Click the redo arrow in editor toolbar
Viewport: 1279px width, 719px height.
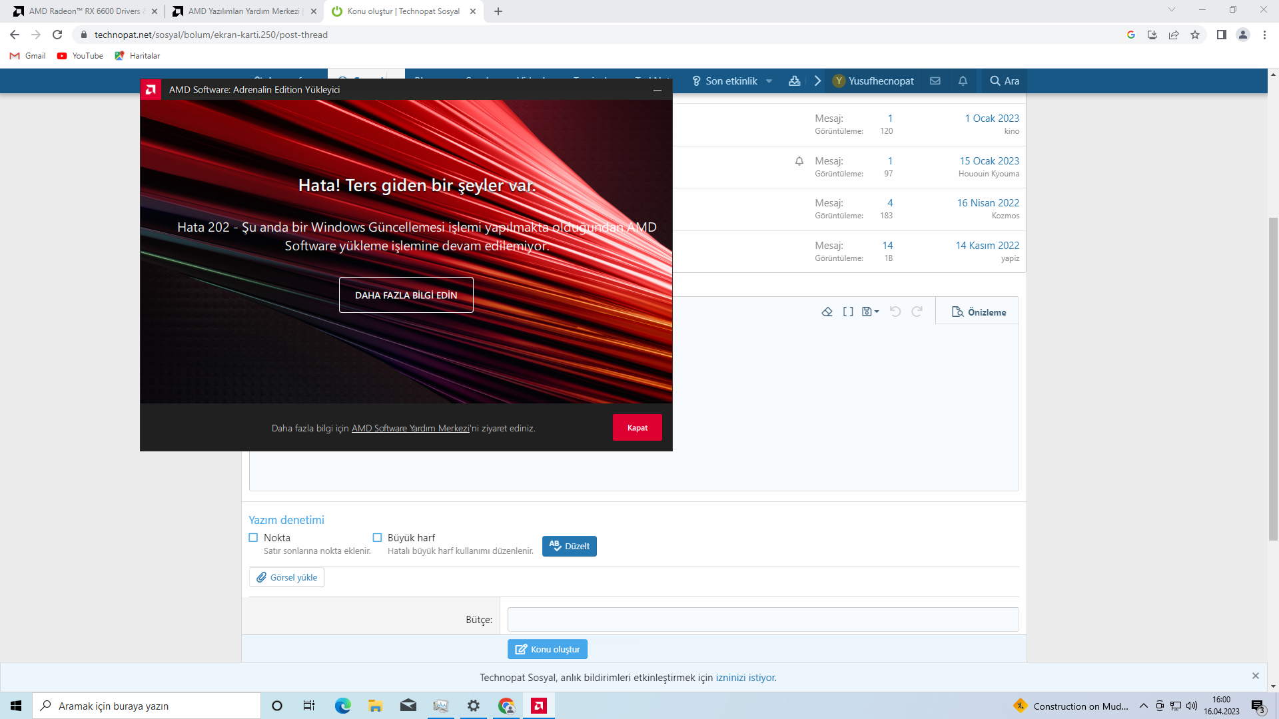coord(917,312)
